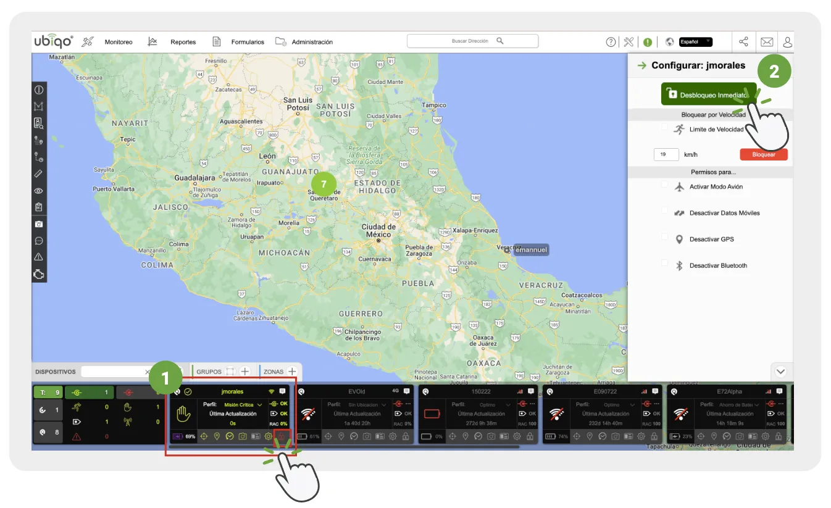The height and width of the screenshot is (508, 831).
Task: Click the ruler measure tool in left sidebar
Action: point(39,174)
